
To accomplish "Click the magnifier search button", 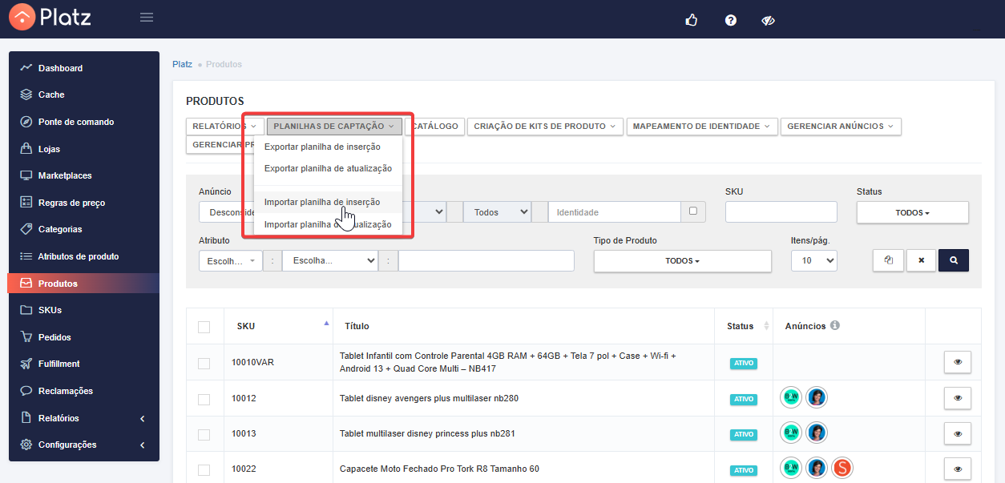I will 953,260.
